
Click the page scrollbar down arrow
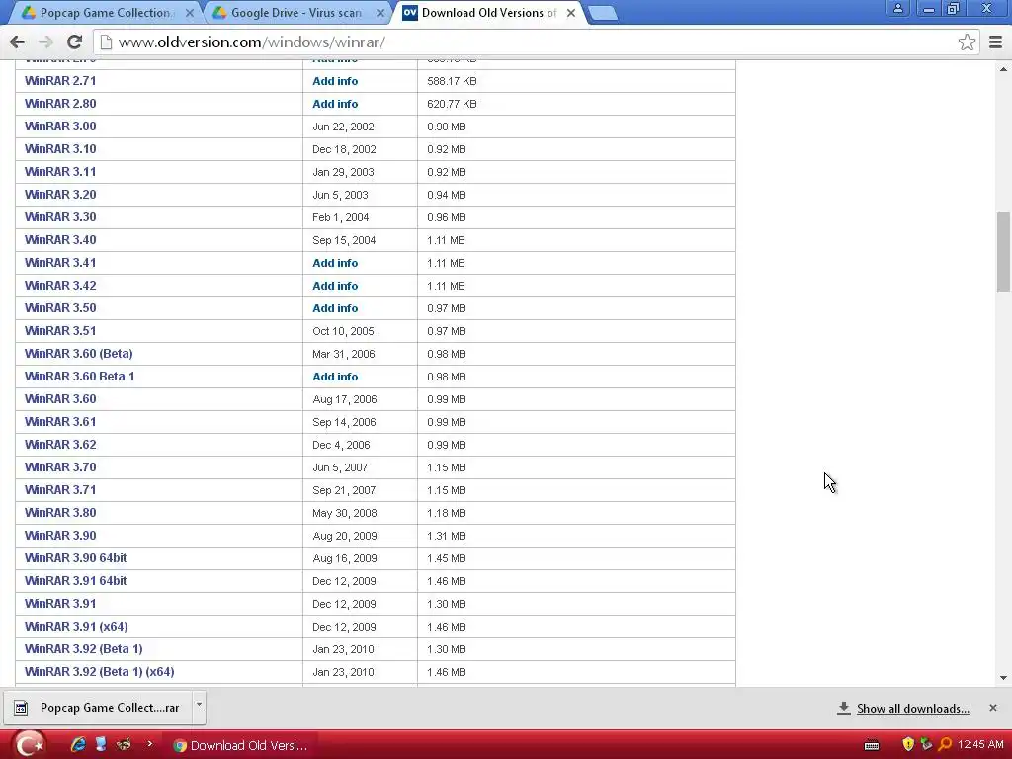1004,678
